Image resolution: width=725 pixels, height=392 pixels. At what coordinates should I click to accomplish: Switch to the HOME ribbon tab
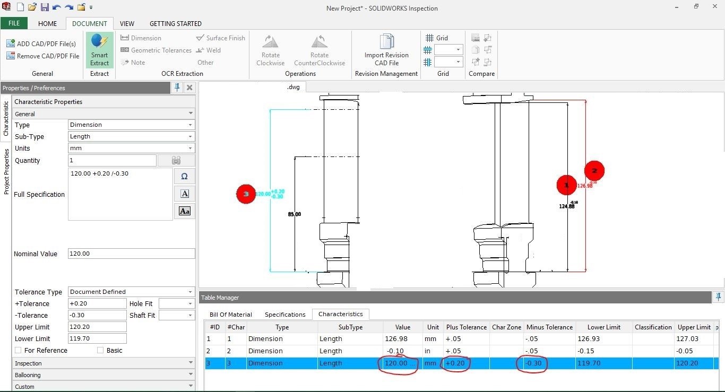(x=47, y=23)
